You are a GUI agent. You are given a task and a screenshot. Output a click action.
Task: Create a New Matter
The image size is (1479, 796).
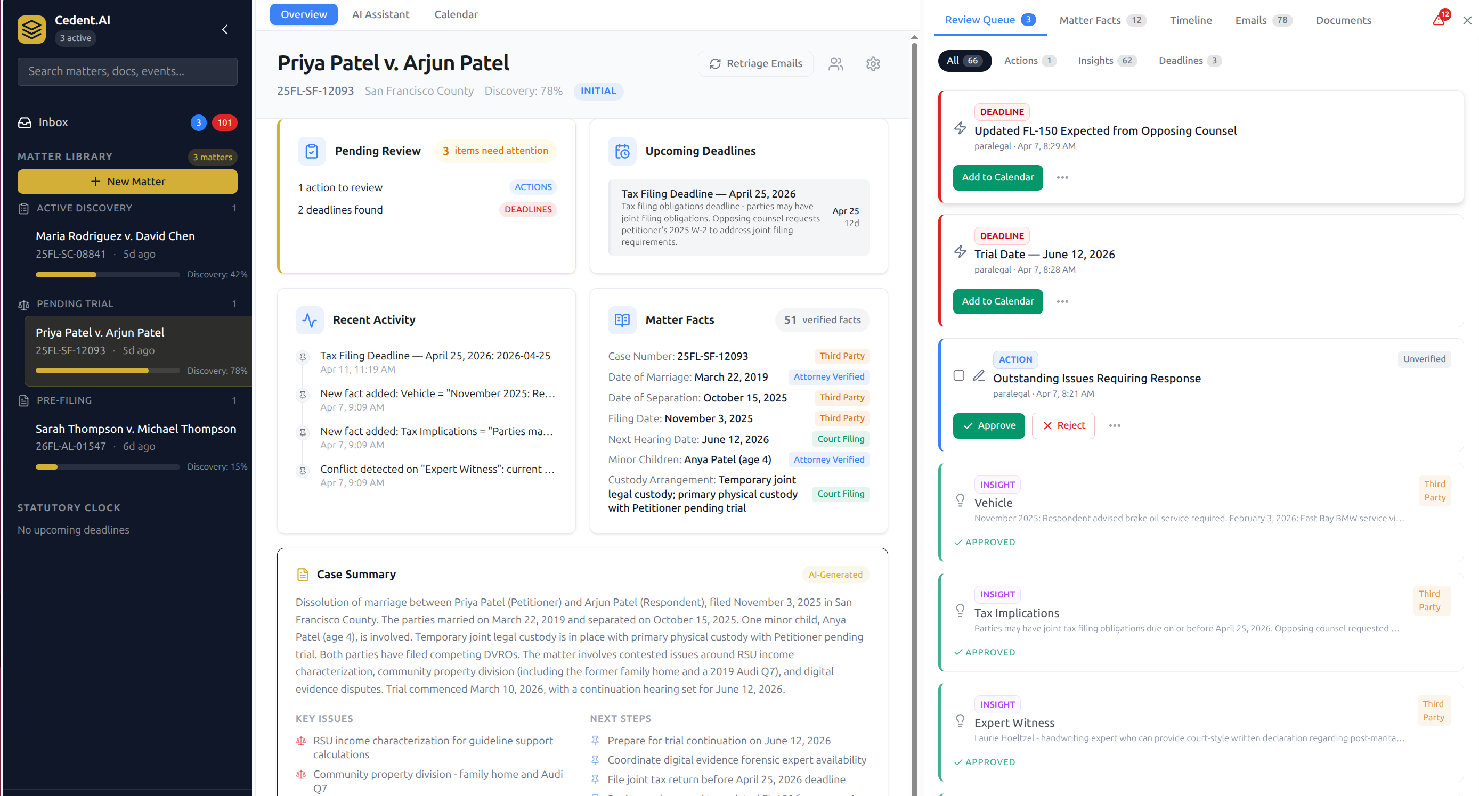tap(127, 182)
